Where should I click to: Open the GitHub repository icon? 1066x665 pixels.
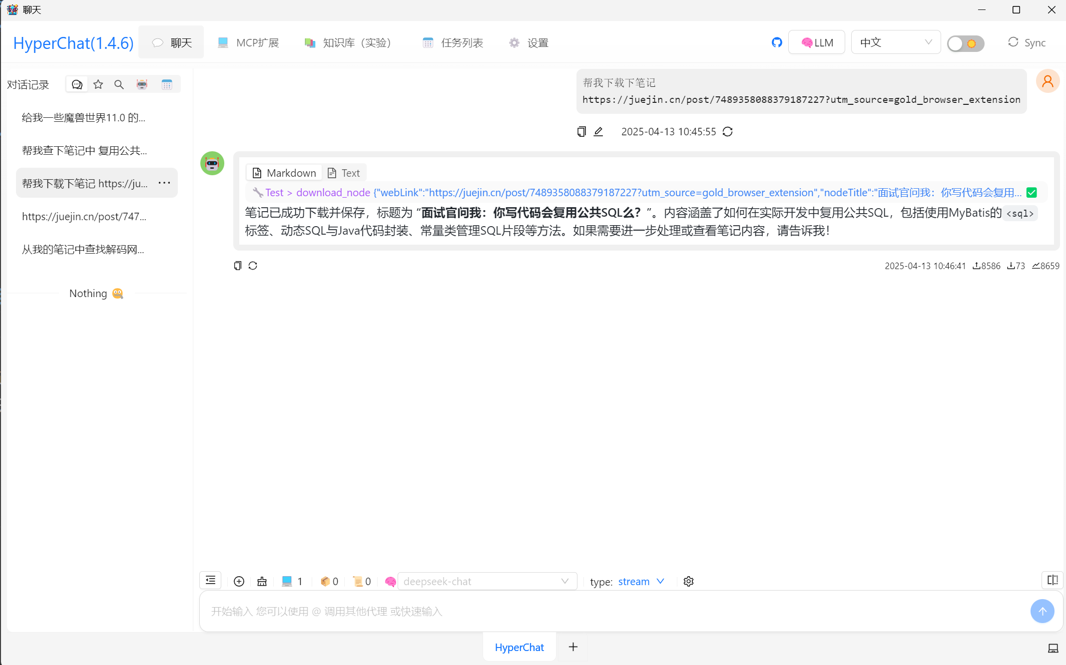pyautogui.click(x=776, y=42)
